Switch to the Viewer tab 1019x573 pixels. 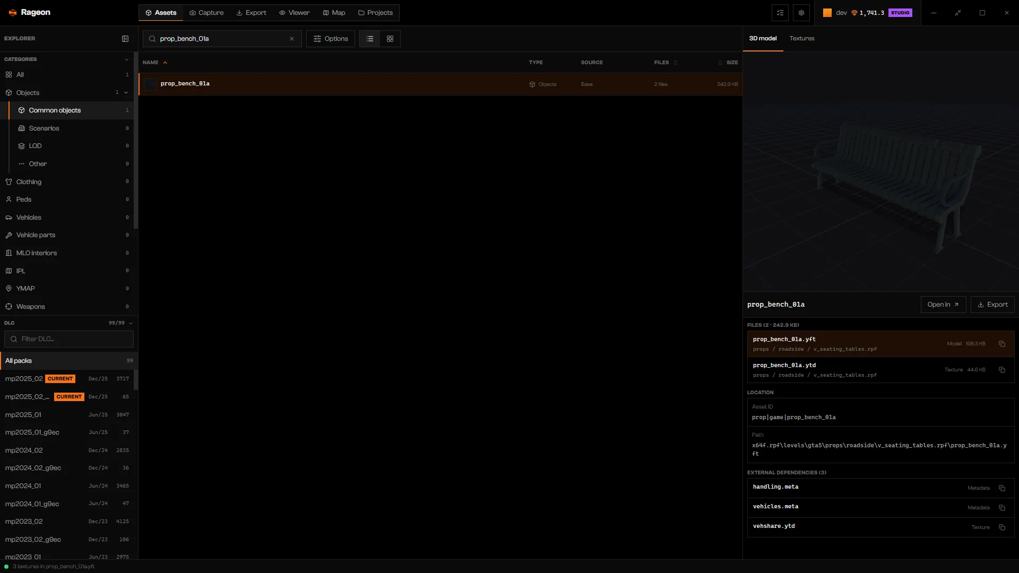point(295,13)
